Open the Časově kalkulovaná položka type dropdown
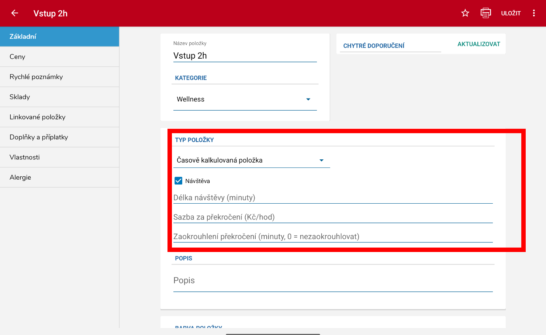 (x=252, y=160)
